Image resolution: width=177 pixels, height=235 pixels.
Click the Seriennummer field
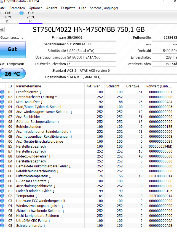tap(92, 44)
